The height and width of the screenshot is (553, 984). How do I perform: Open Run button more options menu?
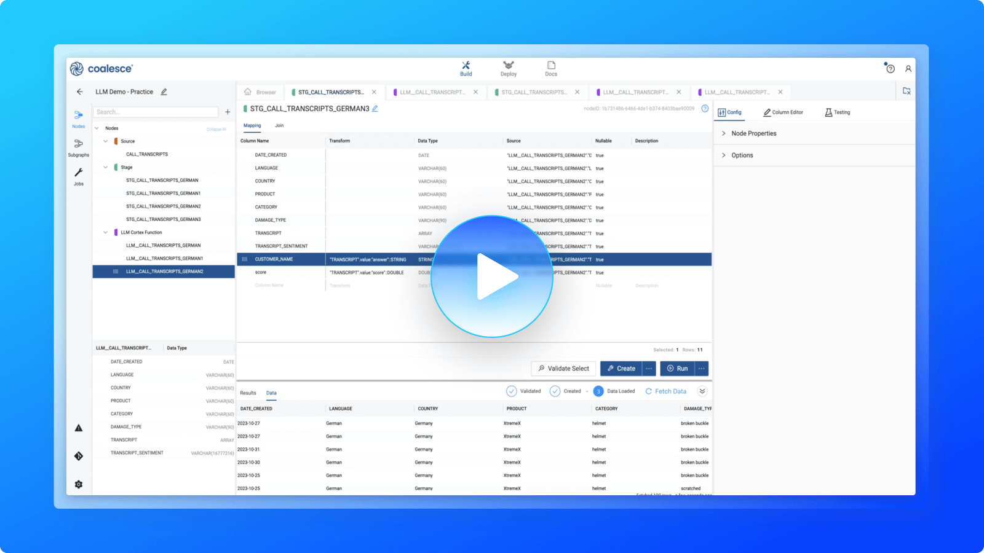[702, 369]
